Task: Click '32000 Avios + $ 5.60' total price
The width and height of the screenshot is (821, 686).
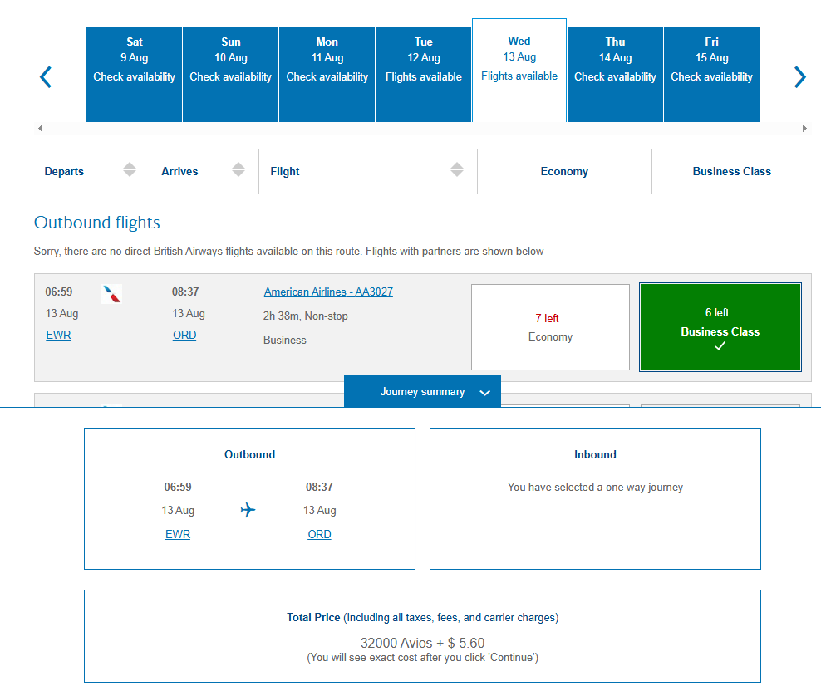Action: pos(422,643)
